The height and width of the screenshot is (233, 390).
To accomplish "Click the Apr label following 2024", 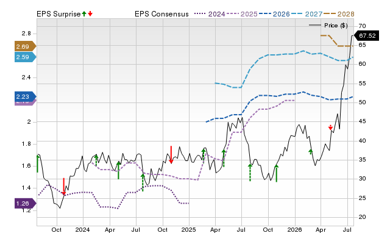I will coord(110,229).
